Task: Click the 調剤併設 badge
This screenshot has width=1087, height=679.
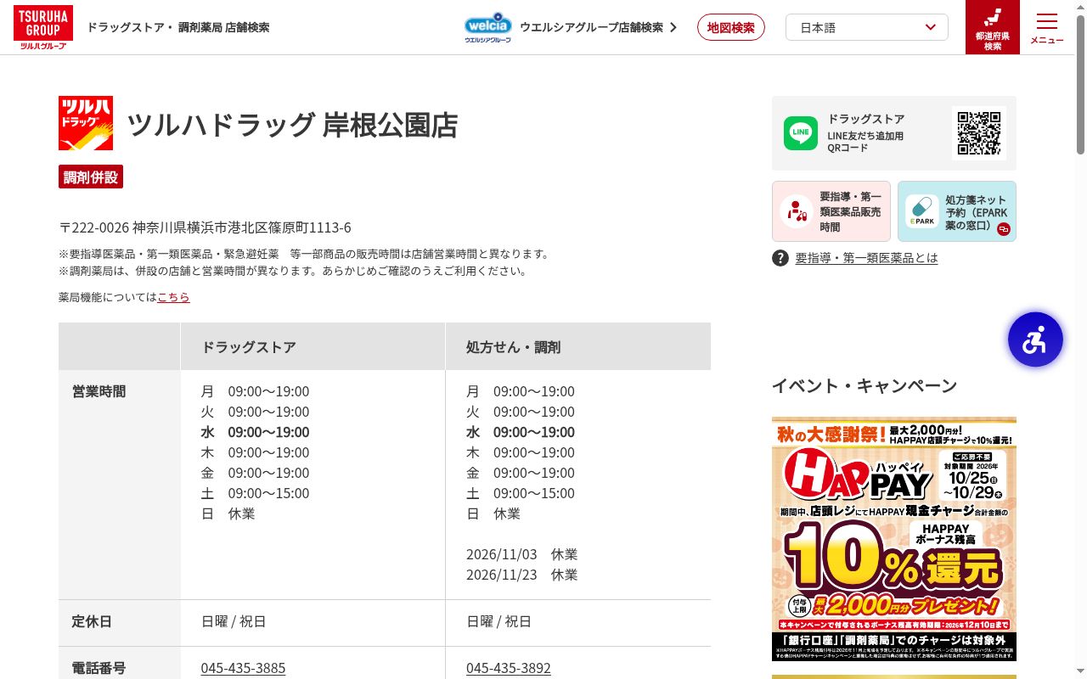Action: 91,177
